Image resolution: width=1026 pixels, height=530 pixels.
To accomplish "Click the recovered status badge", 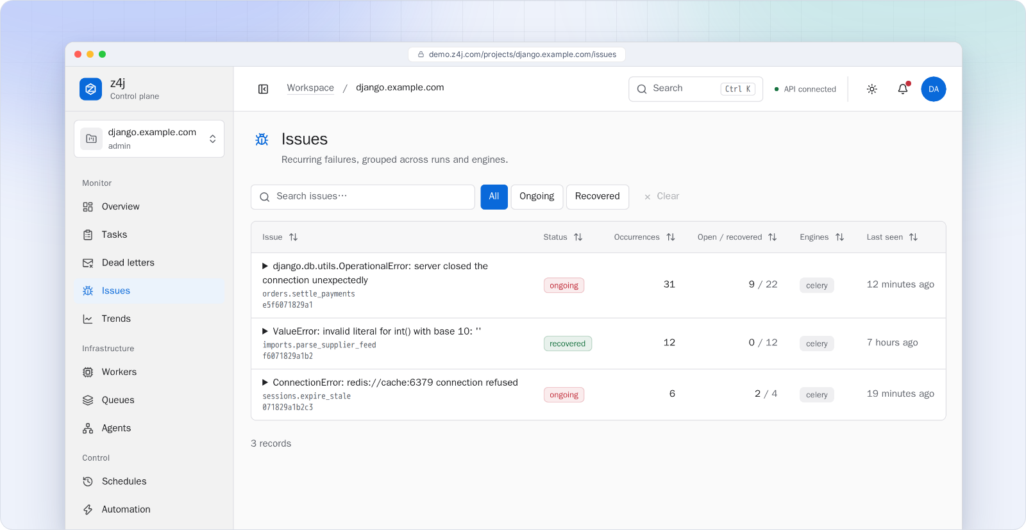I will 568,344.
